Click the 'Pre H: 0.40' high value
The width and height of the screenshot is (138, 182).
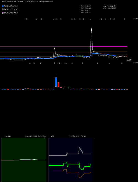[86, 8]
